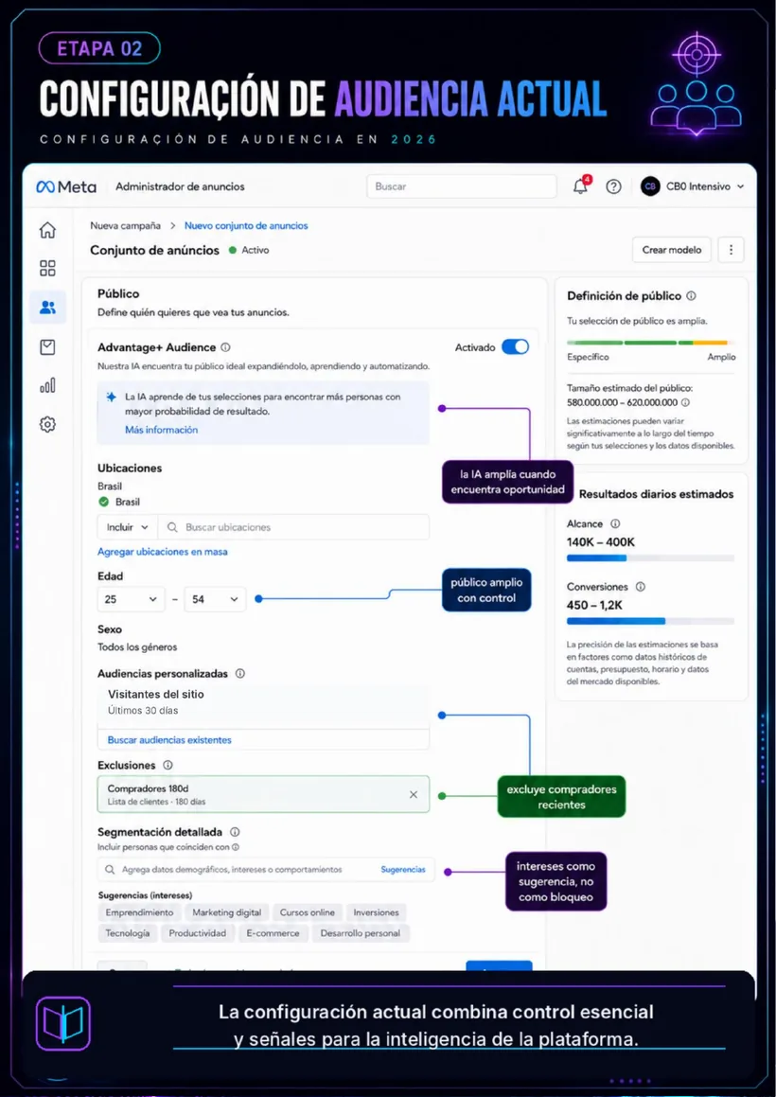This screenshot has width=776, height=1097.
Task: Open the Más información link
Action: (x=162, y=431)
